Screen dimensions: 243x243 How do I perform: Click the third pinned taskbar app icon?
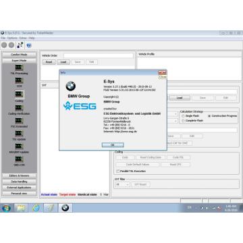pos(51,208)
